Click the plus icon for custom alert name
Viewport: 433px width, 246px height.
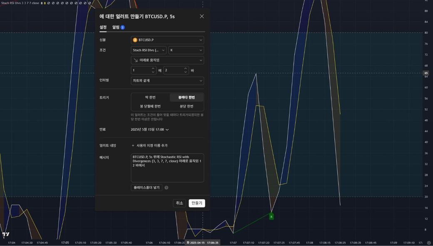133,146
